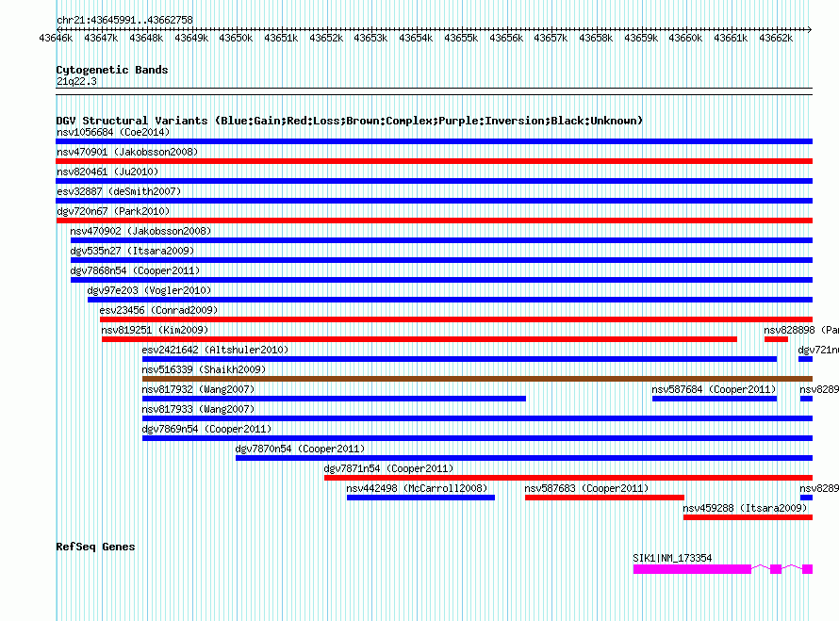Select dgv535n27 (Itsara2009) label
Screen dimensions: 839x621
click(132, 251)
